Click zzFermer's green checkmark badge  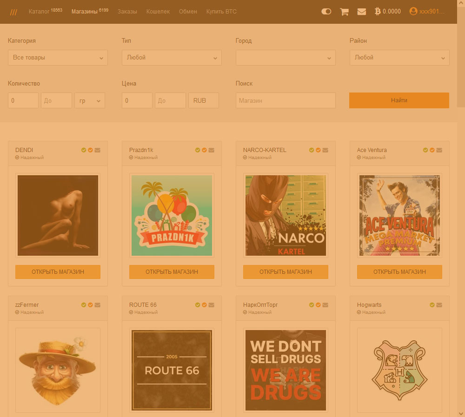click(84, 305)
